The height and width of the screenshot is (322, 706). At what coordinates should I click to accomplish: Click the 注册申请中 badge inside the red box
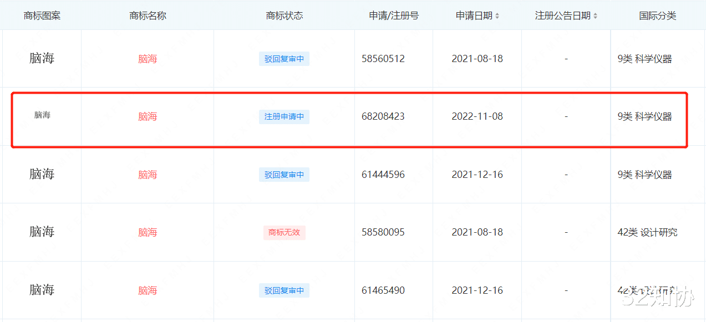click(x=284, y=116)
